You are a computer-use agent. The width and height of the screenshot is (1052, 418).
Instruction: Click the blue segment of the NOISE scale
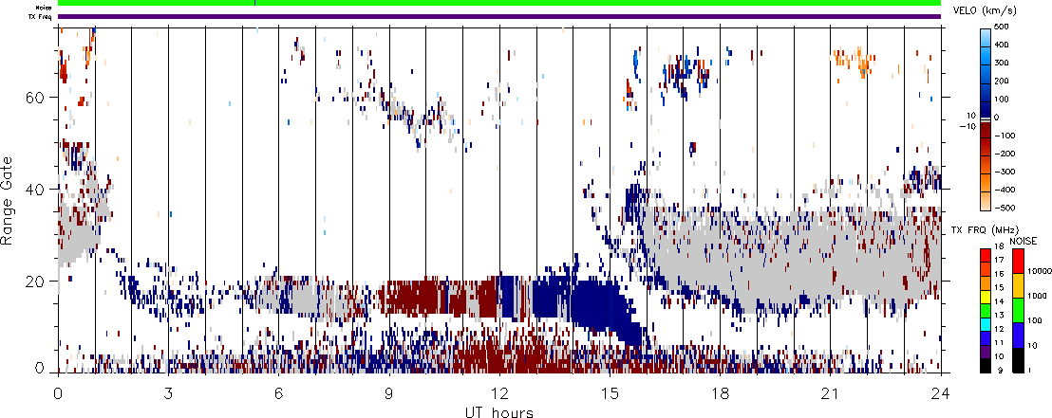click(x=1017, y=336)
